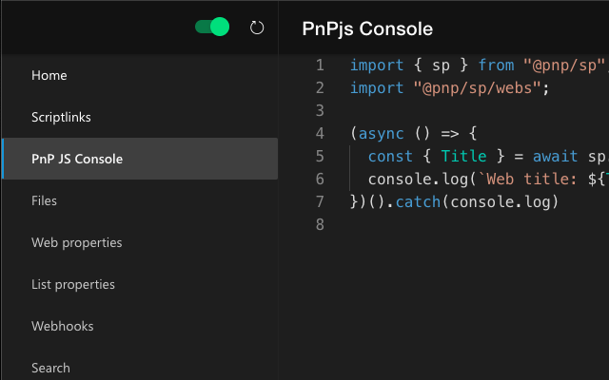Click the const keyword on line 5

(x=390, y=157)
